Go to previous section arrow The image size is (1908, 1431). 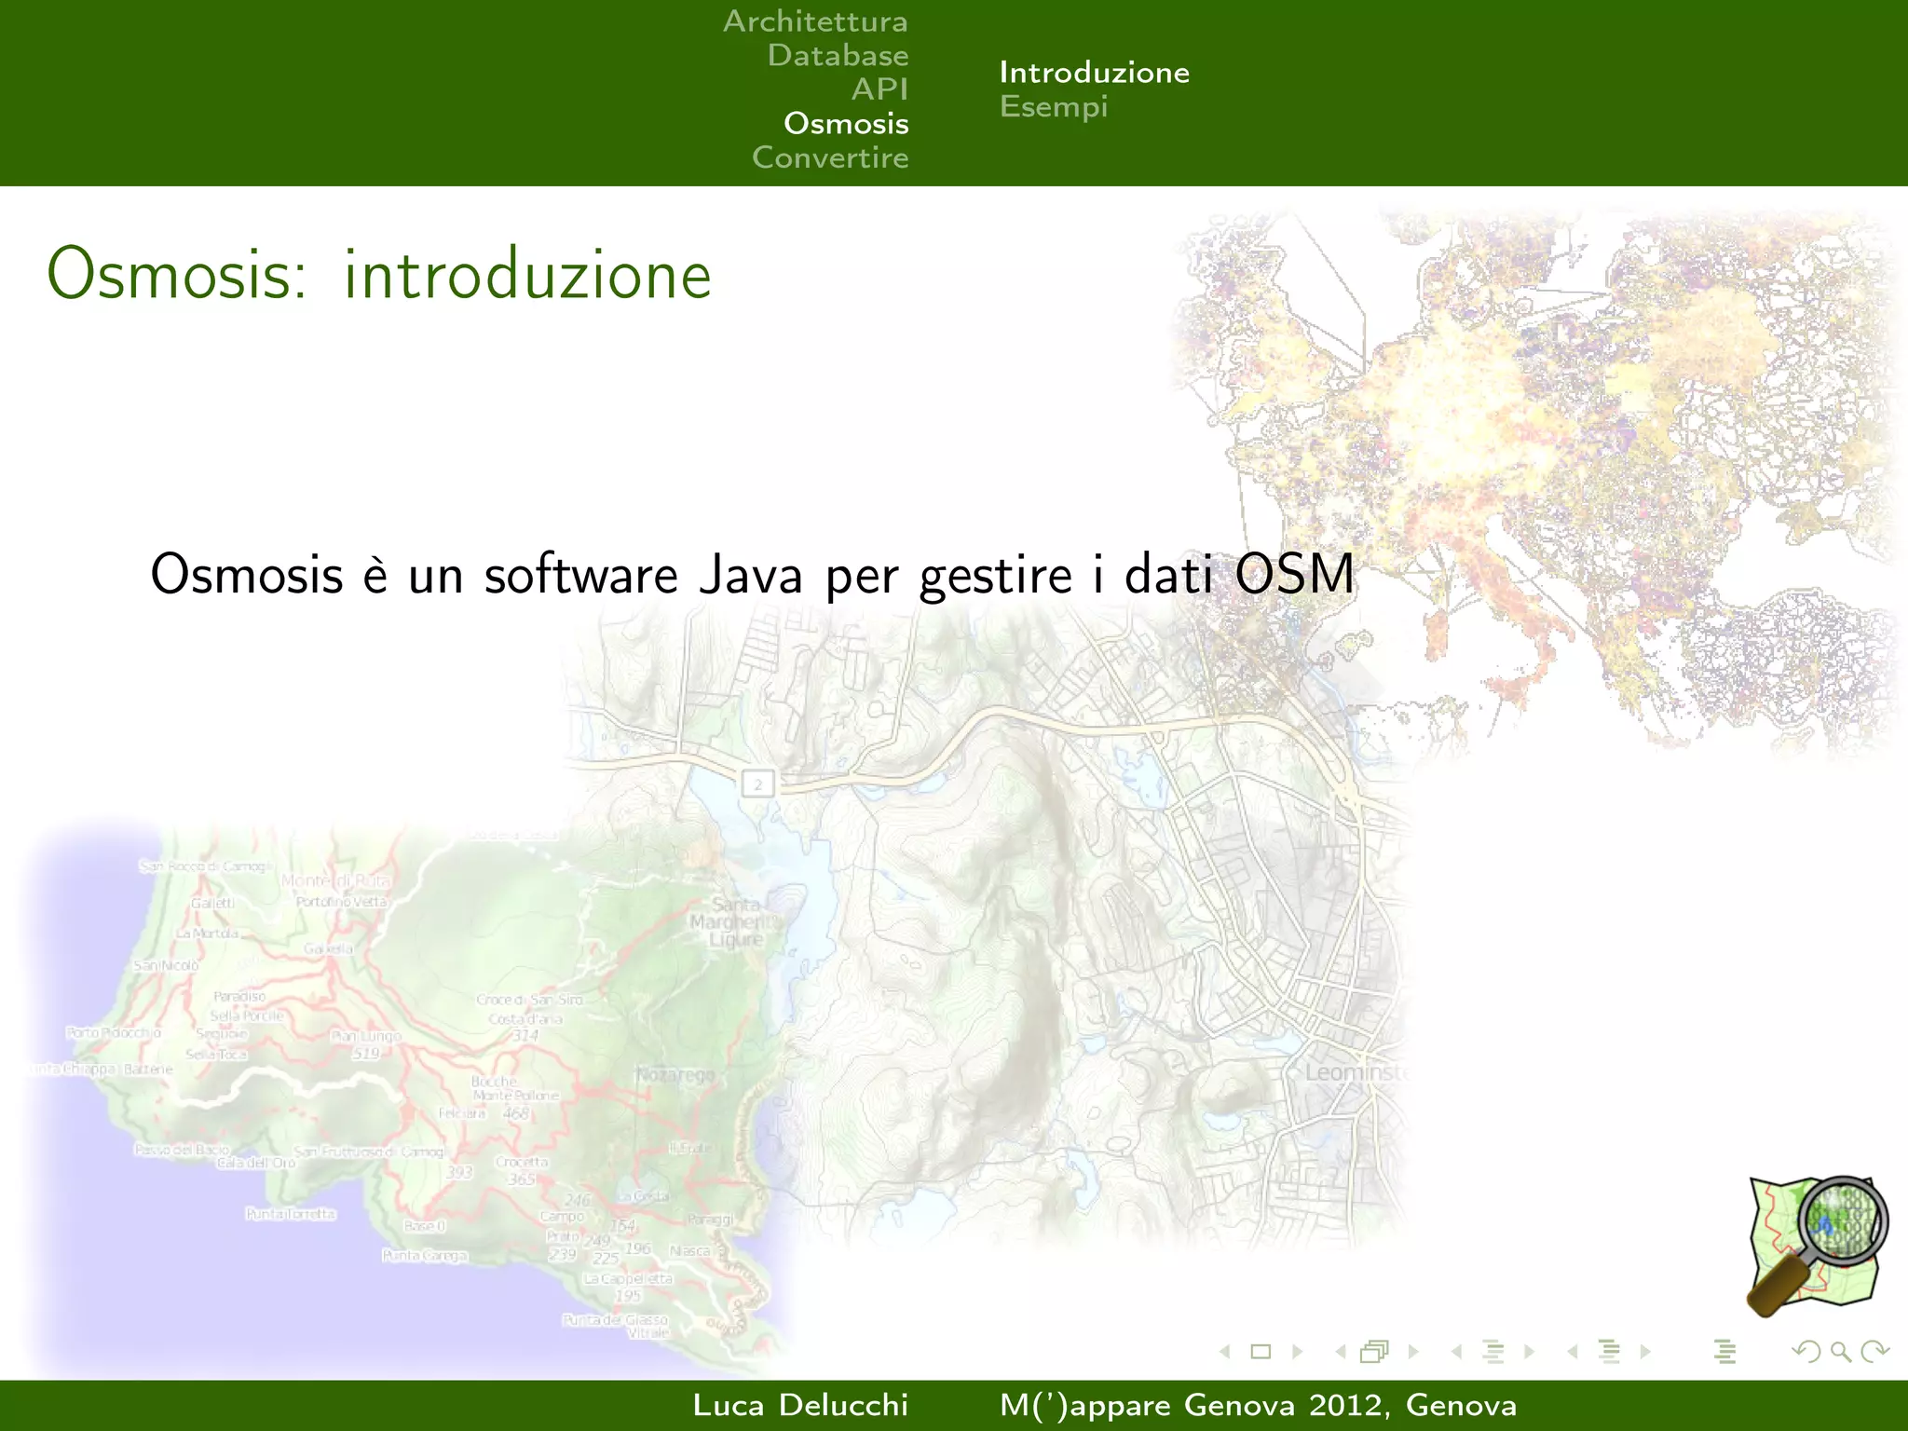[x=1573, y=1351]
